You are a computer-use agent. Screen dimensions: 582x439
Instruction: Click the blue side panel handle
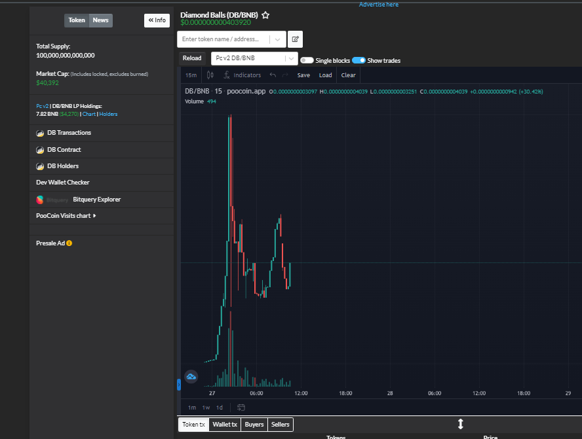point(179,385)
